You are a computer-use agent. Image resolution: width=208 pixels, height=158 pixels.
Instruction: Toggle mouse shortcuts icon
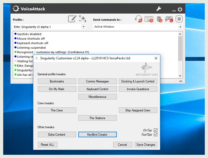(159, 19)
